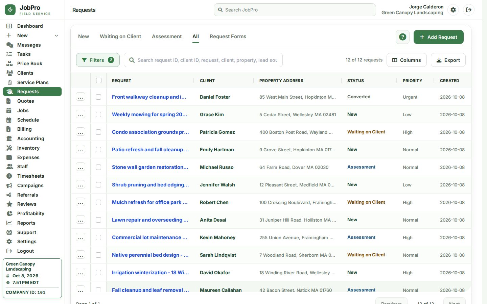Switch to the New tab
Image resolution: width=487 pixels, height=304 pixels.
pos(84,36)
